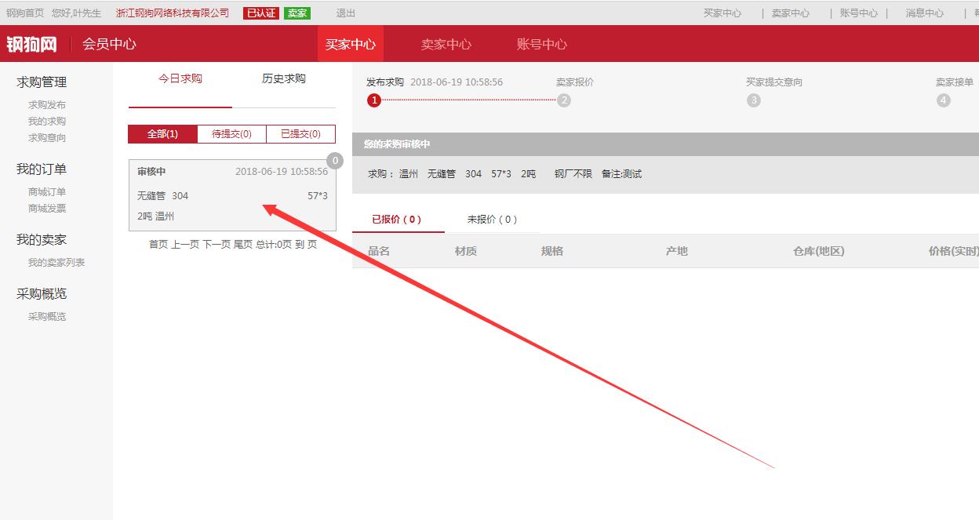Enable the 待提交(0) filter
This screenshot has height=520, width=979.
click(230, 133)
